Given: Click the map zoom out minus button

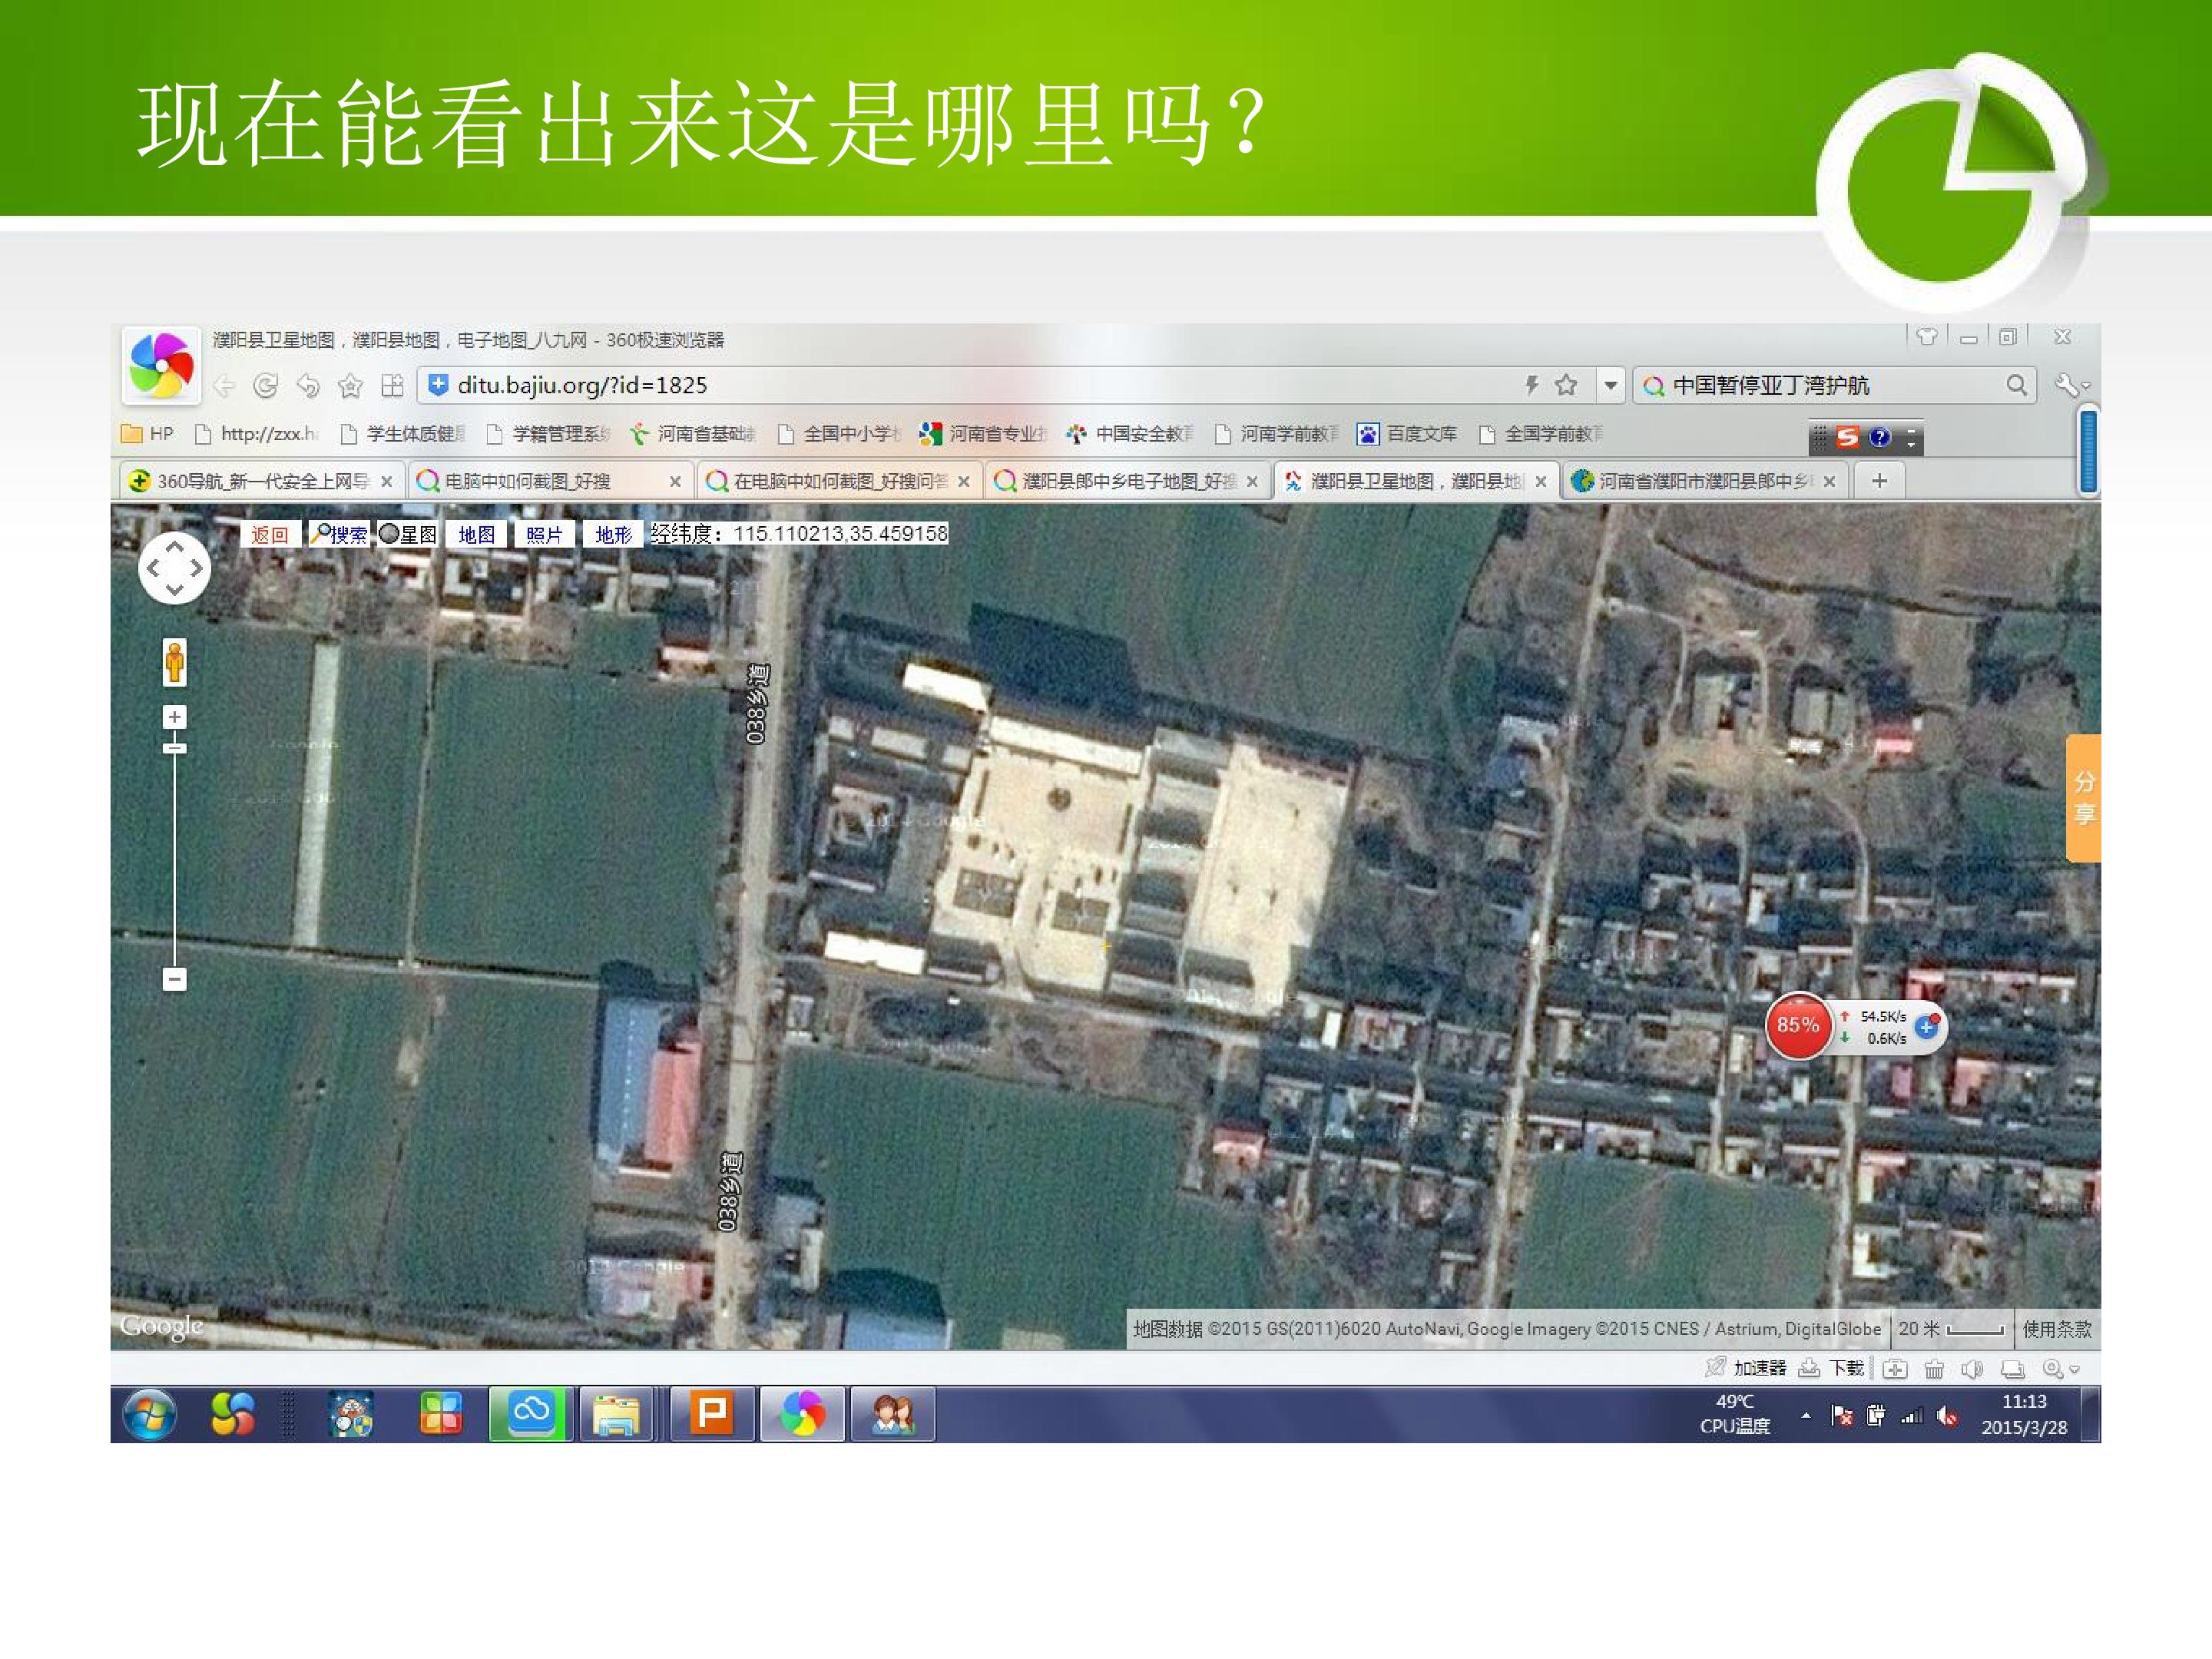Looking at the screenshot, I should pyautogui.click(x=174, y=979).
